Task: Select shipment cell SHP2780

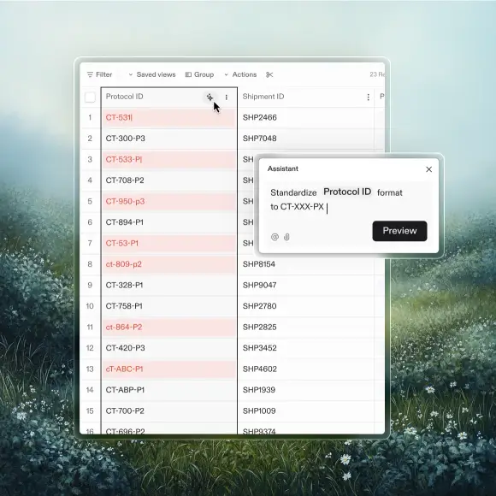Action: (305, 306)
